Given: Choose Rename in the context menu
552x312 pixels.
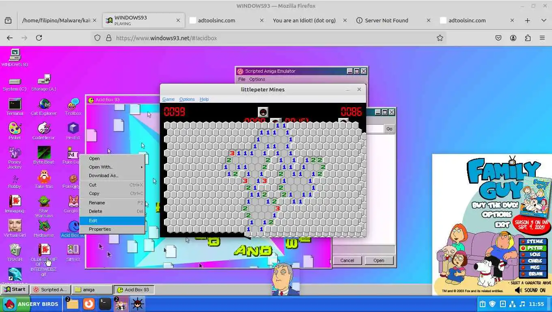Looking at the screenshot, I should [112, 203].
